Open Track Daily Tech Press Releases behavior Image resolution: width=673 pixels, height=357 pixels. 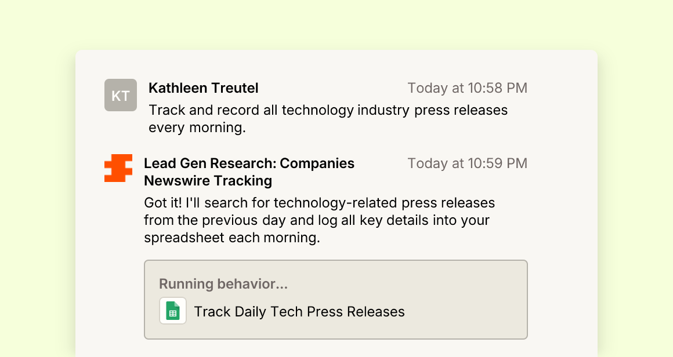(x=299, y=312)
